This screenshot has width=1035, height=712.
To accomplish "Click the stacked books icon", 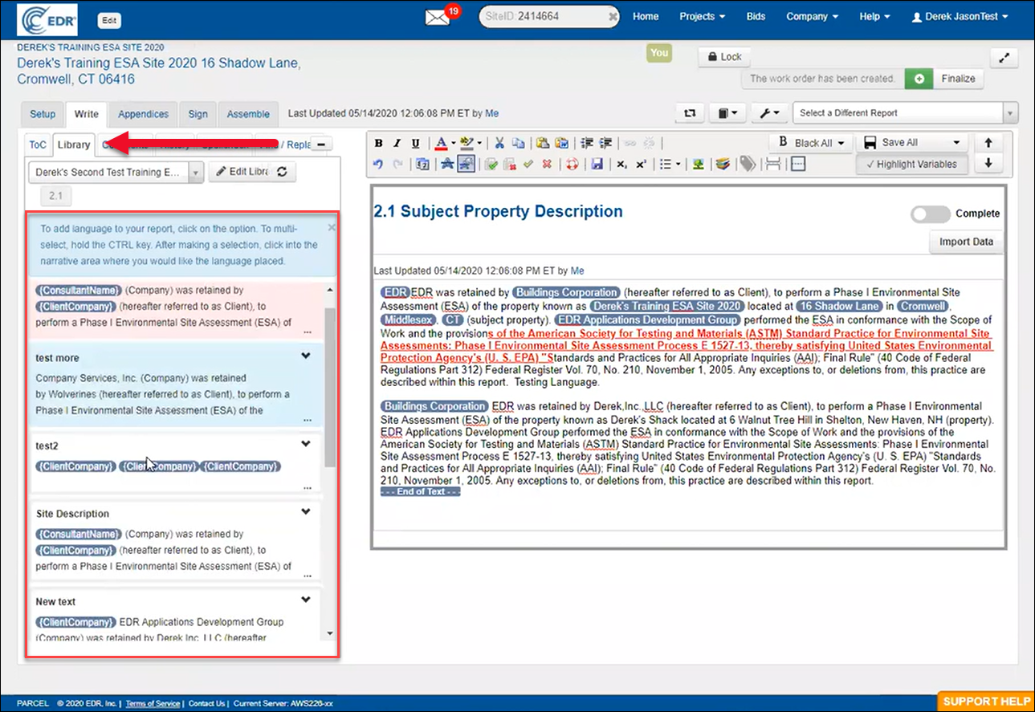I will [723, 165].
